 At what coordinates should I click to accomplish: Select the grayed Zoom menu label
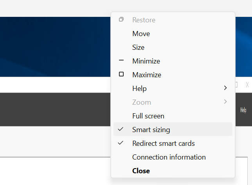point(142,102)
